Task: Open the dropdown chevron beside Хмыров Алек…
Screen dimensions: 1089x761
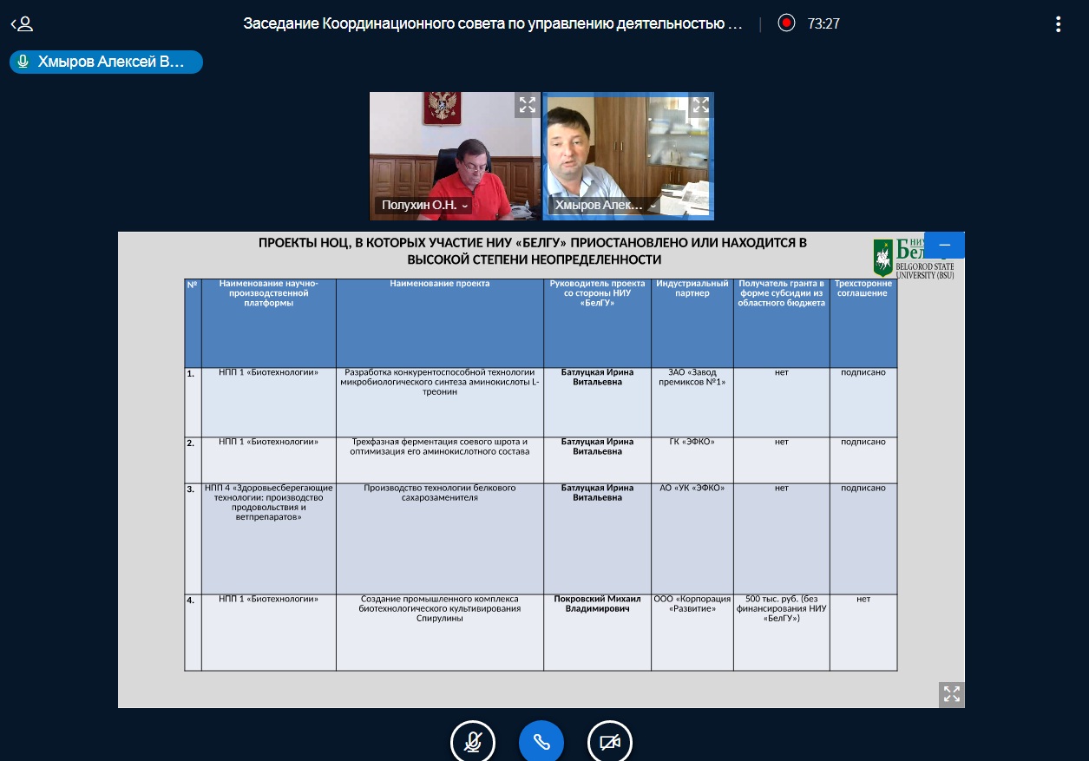Action: coord(653,206)
